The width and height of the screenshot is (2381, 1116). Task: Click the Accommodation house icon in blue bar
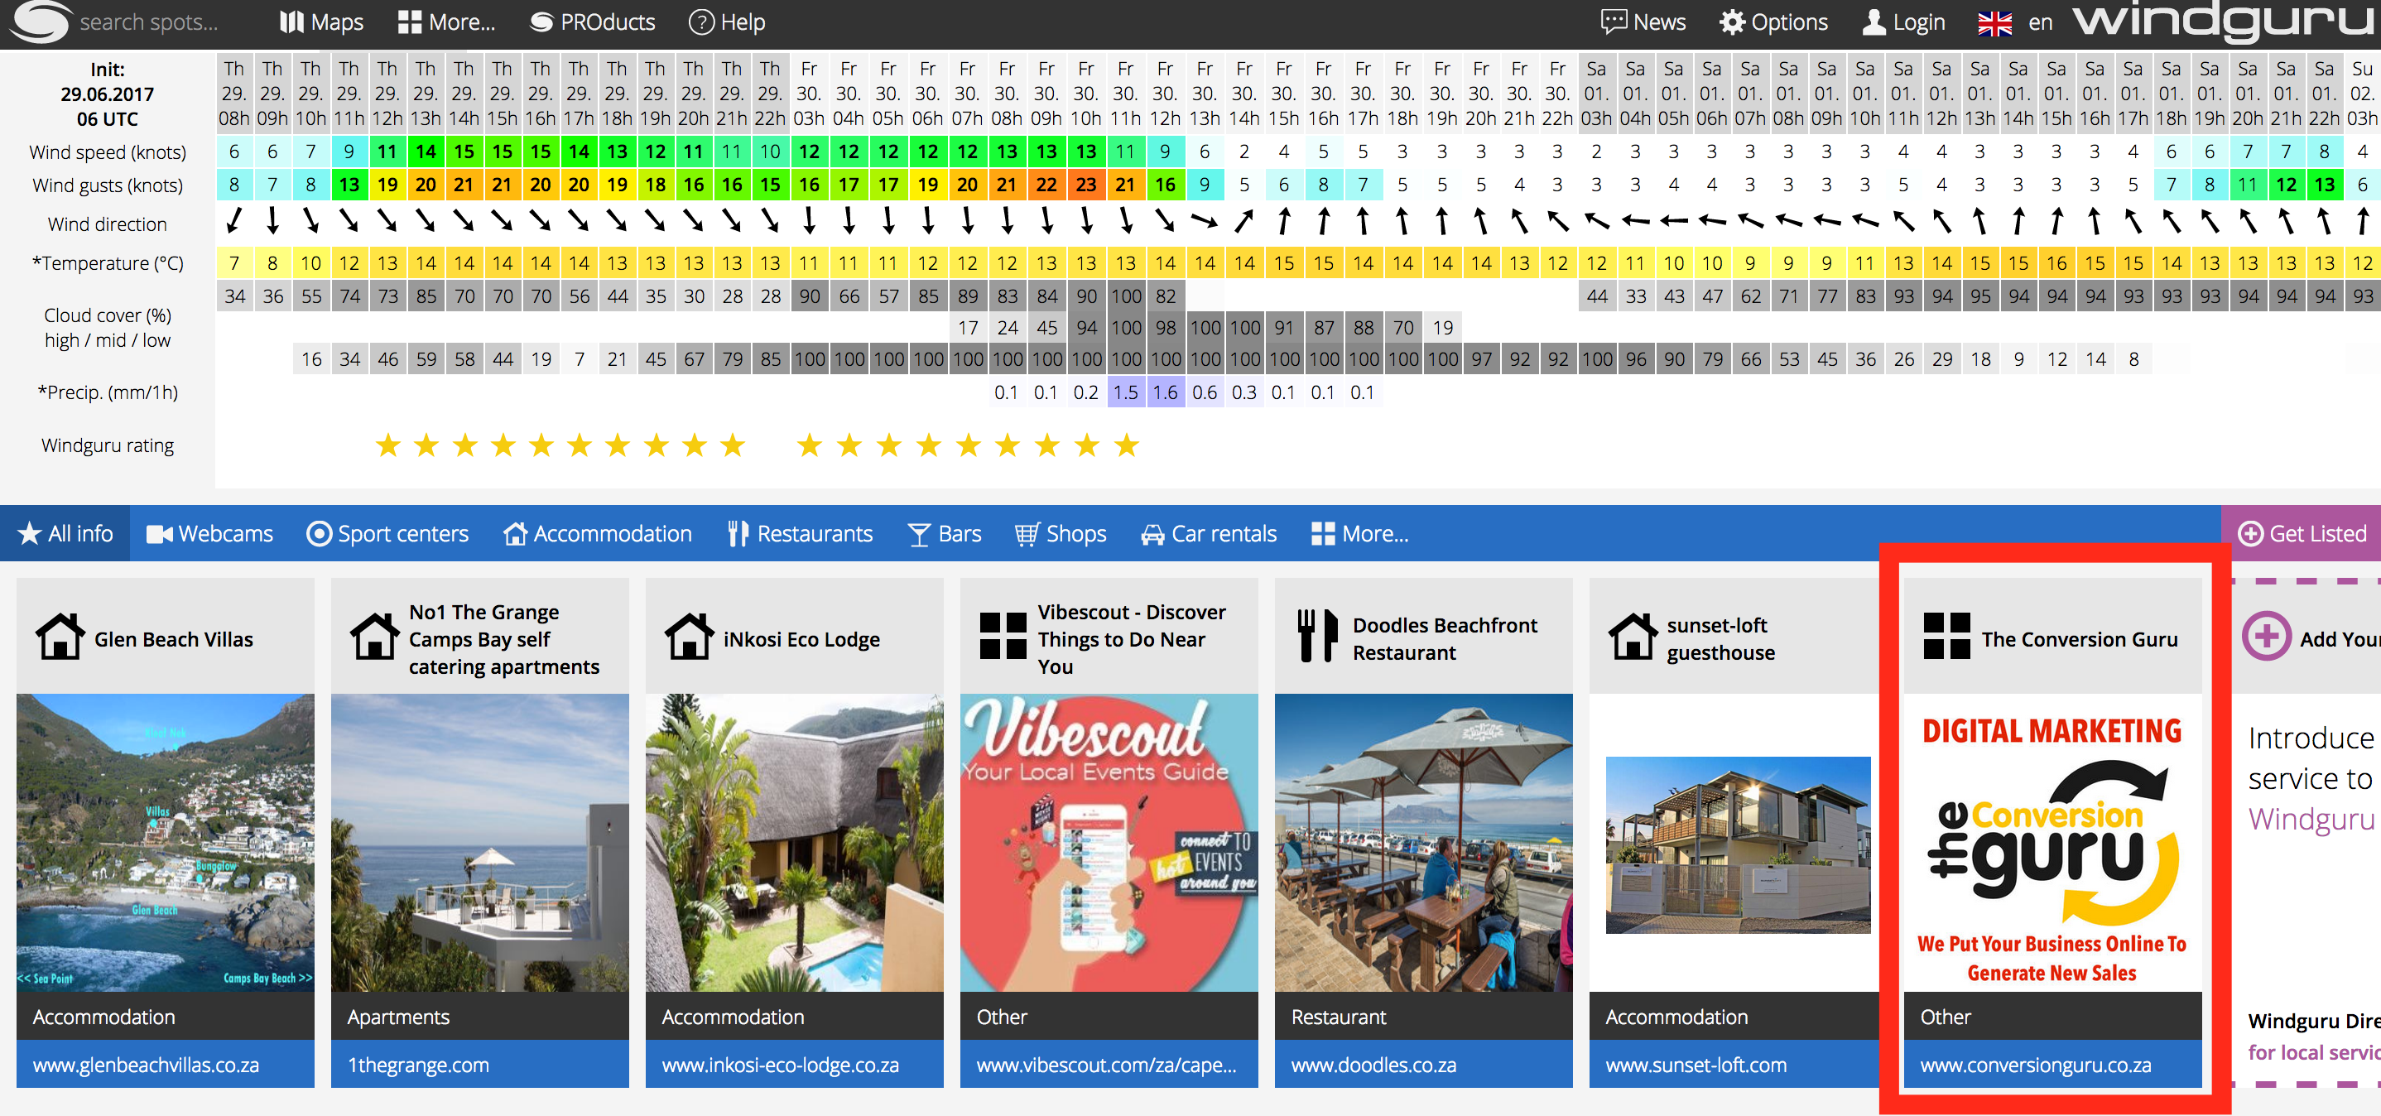pos(515,533)
